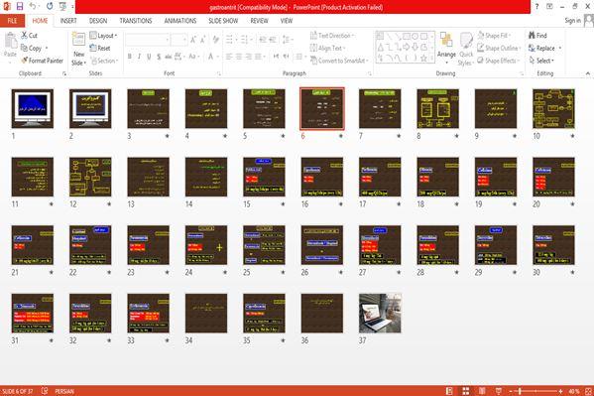
Task: Click the Increase Font Size icon
Action: click(193, 40)
